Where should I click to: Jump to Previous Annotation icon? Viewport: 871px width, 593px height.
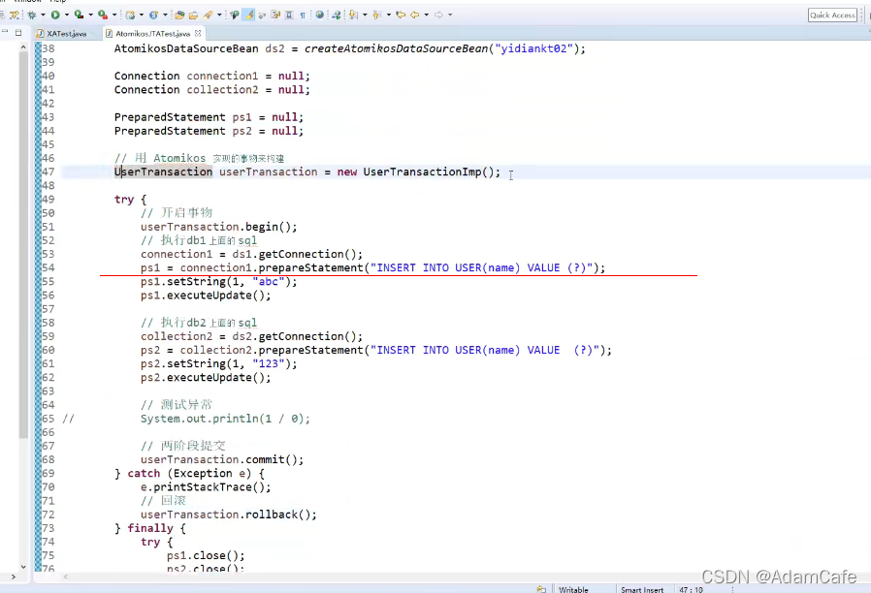(376, 15)
